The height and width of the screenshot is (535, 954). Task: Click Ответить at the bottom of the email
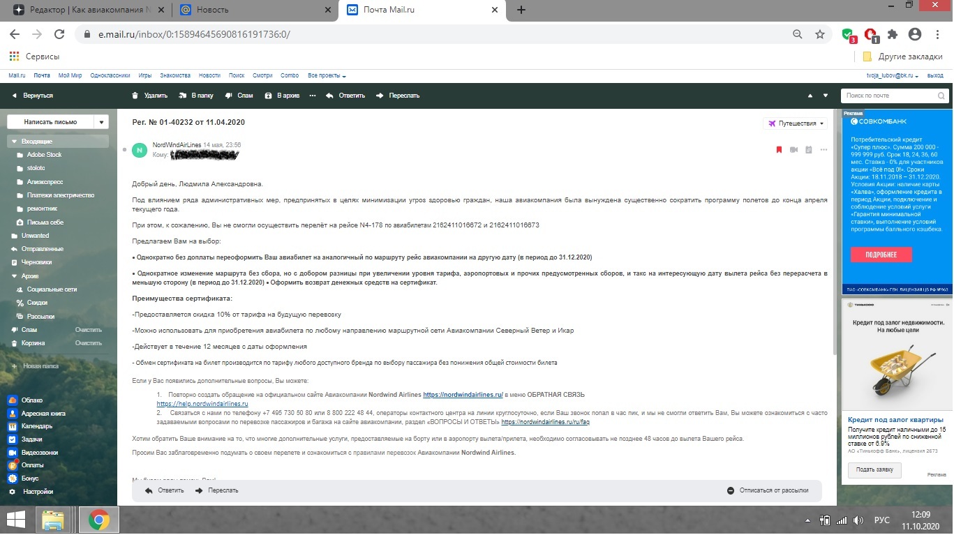tap(164, 490)
